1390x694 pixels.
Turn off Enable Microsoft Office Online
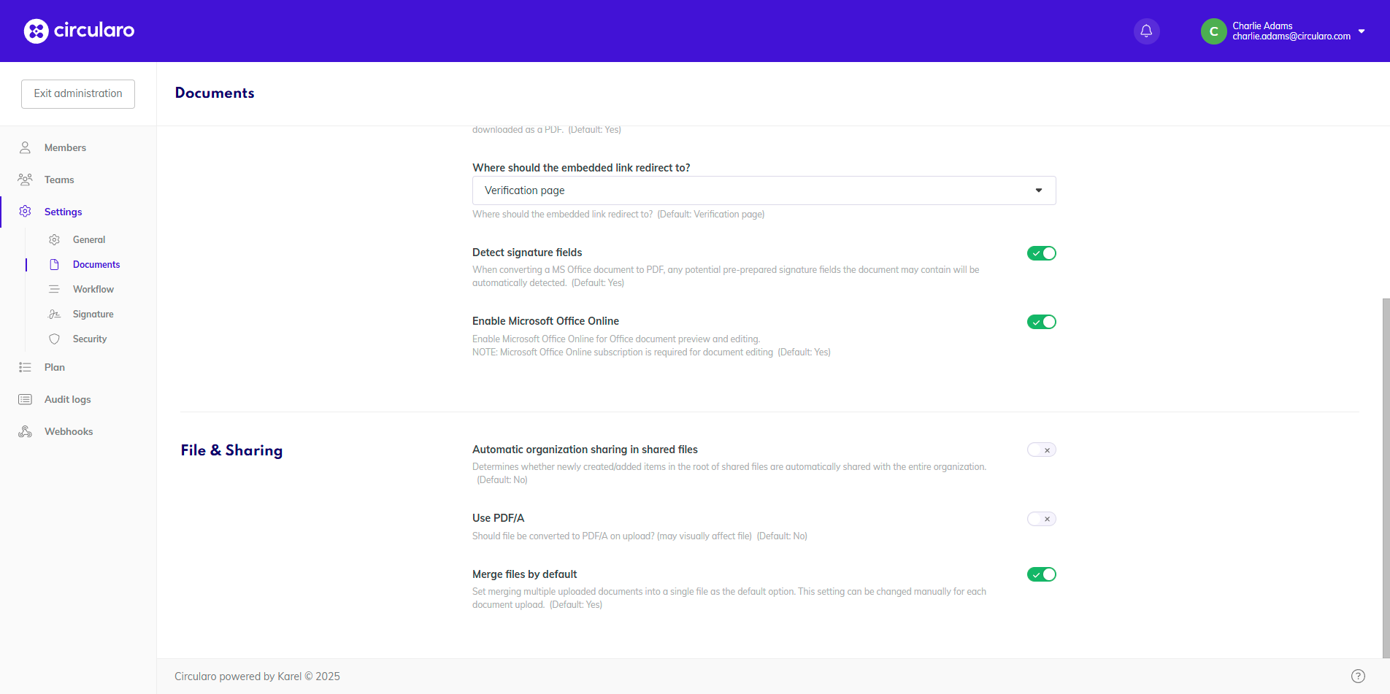pyautogui.click(x=1041, y=322)
